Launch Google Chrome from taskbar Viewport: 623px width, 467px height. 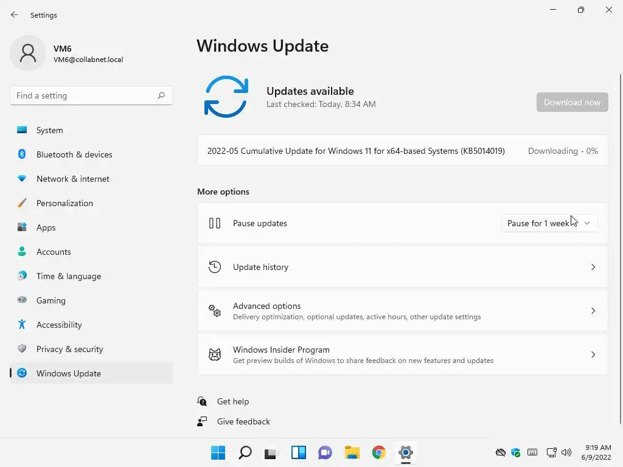(378, 452)
